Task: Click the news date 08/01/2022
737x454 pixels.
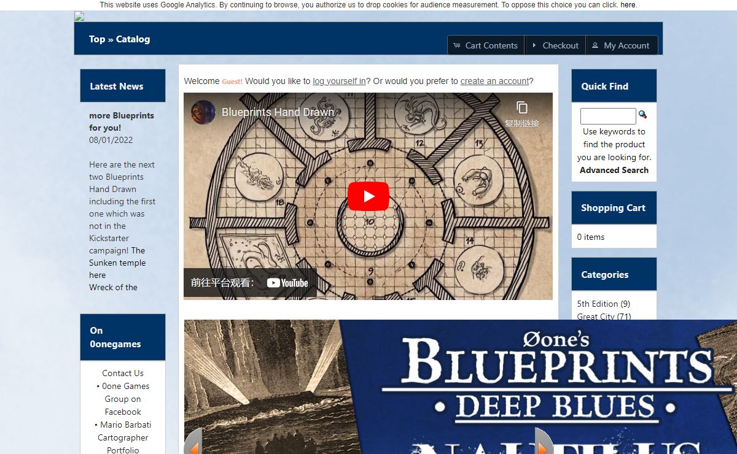Action: click(111, 140)
